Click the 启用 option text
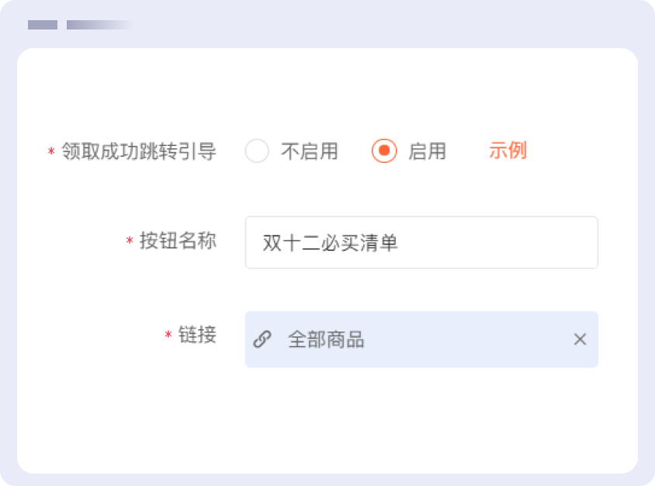655x486 pixels. pyautogui.click(x=427, y=151)
